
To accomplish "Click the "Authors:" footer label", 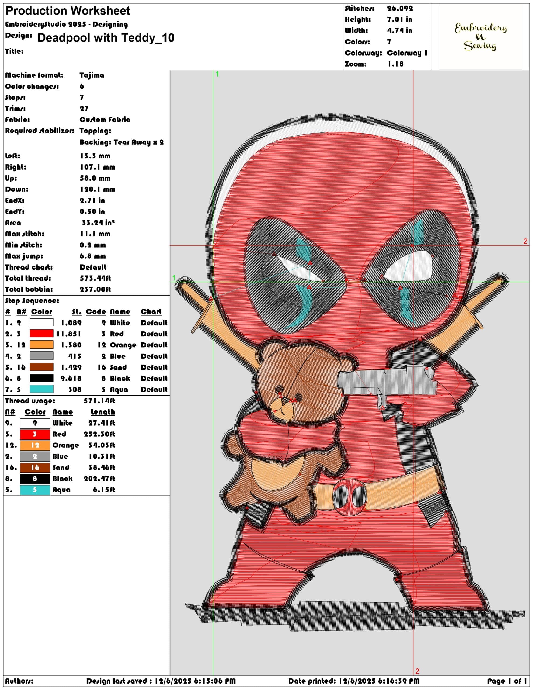I will point(19,681).
